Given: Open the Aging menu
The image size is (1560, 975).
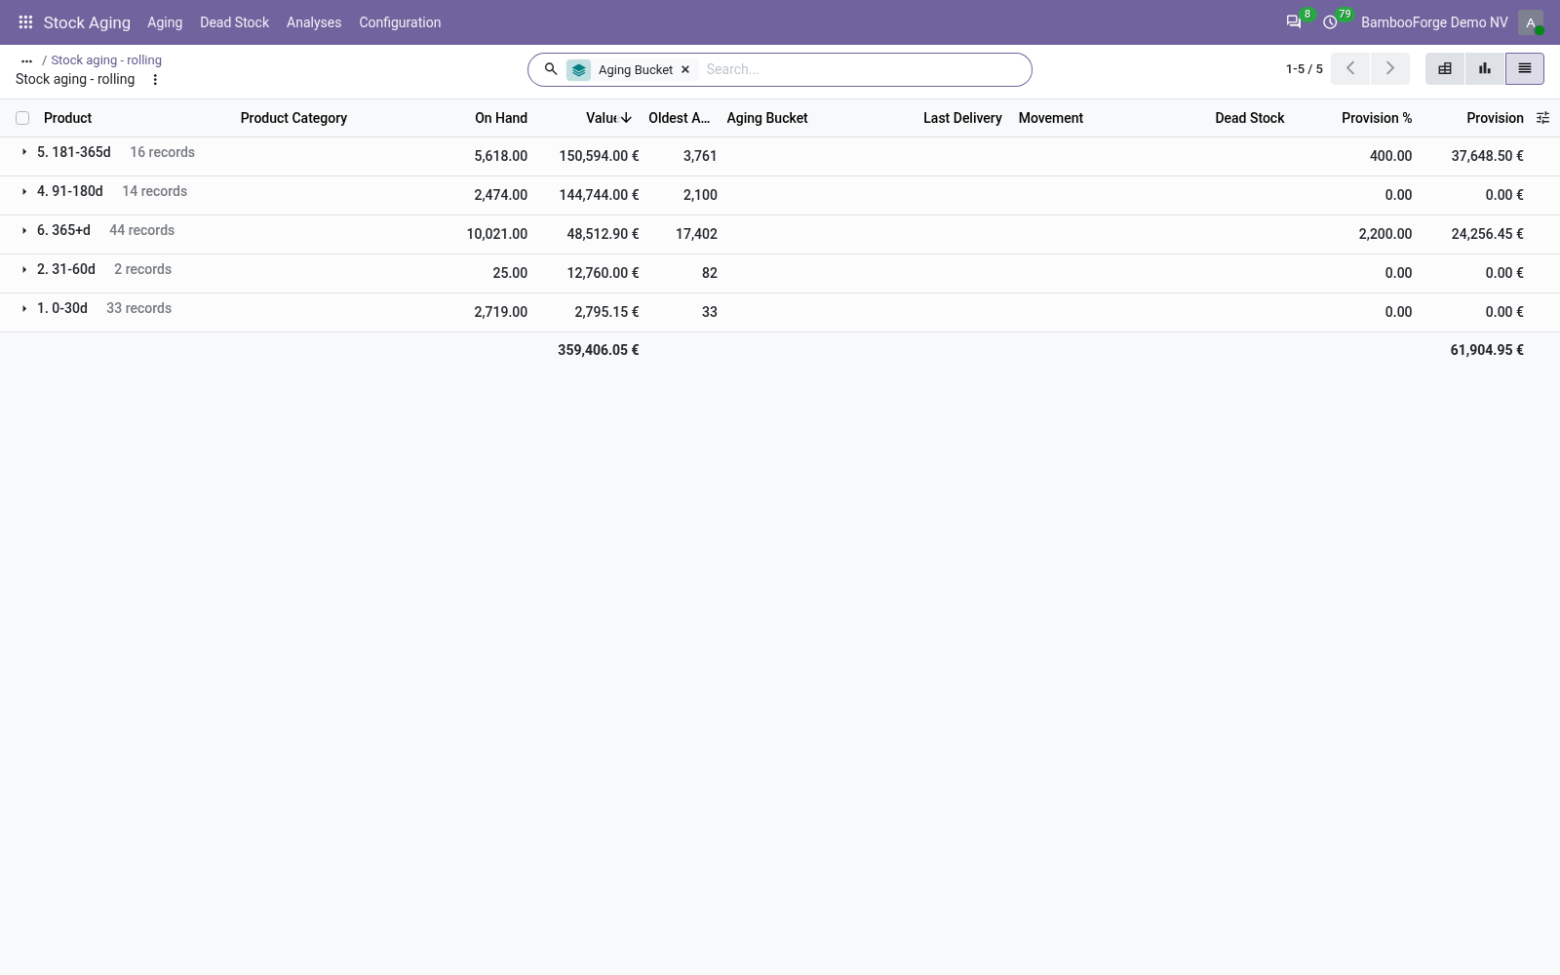Looking at the screenshot, I should tap(165, 22).
